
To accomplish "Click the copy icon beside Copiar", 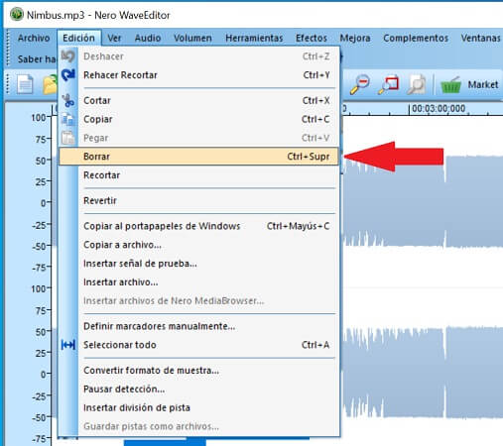I will pos(68,119).
